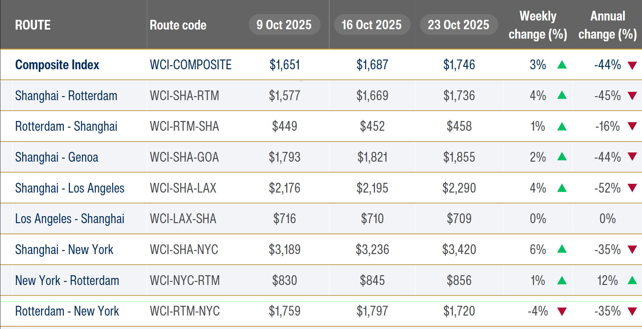Click the Route code column header
Image resolution: width=642 pixels, height=329 pixels.
point(178,25)
